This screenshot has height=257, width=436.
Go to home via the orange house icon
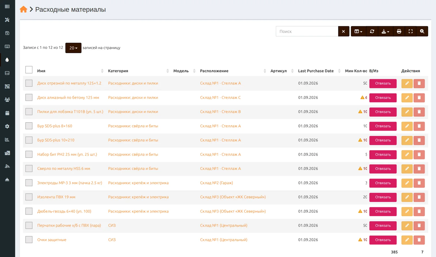coord(23,10)
